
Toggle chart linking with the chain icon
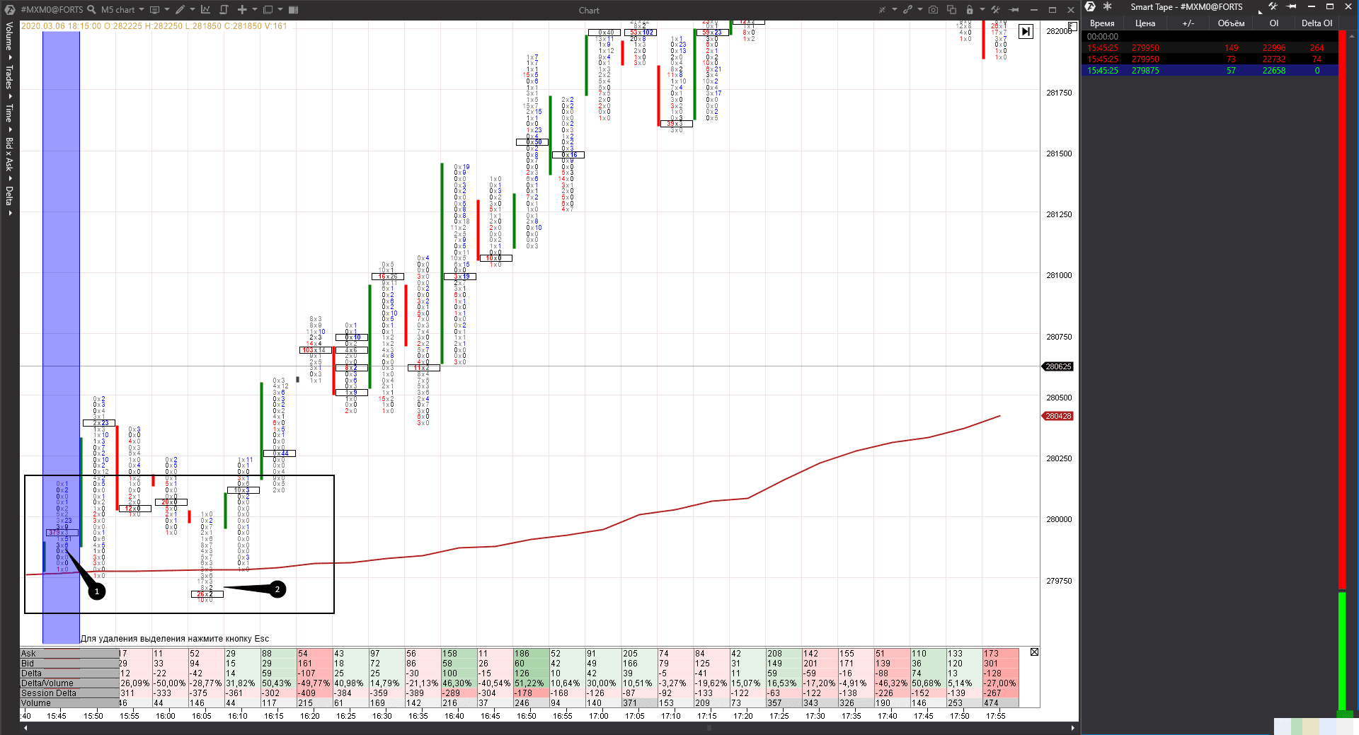(909, 10)
